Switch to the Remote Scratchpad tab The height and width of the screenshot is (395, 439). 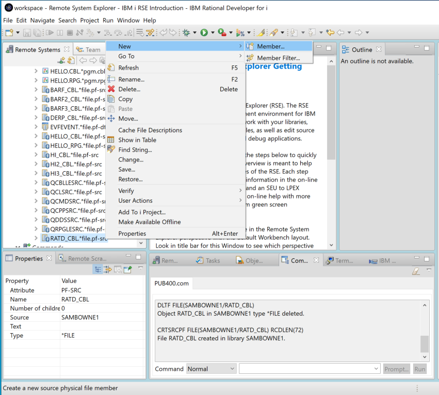[x=83, y=258]
